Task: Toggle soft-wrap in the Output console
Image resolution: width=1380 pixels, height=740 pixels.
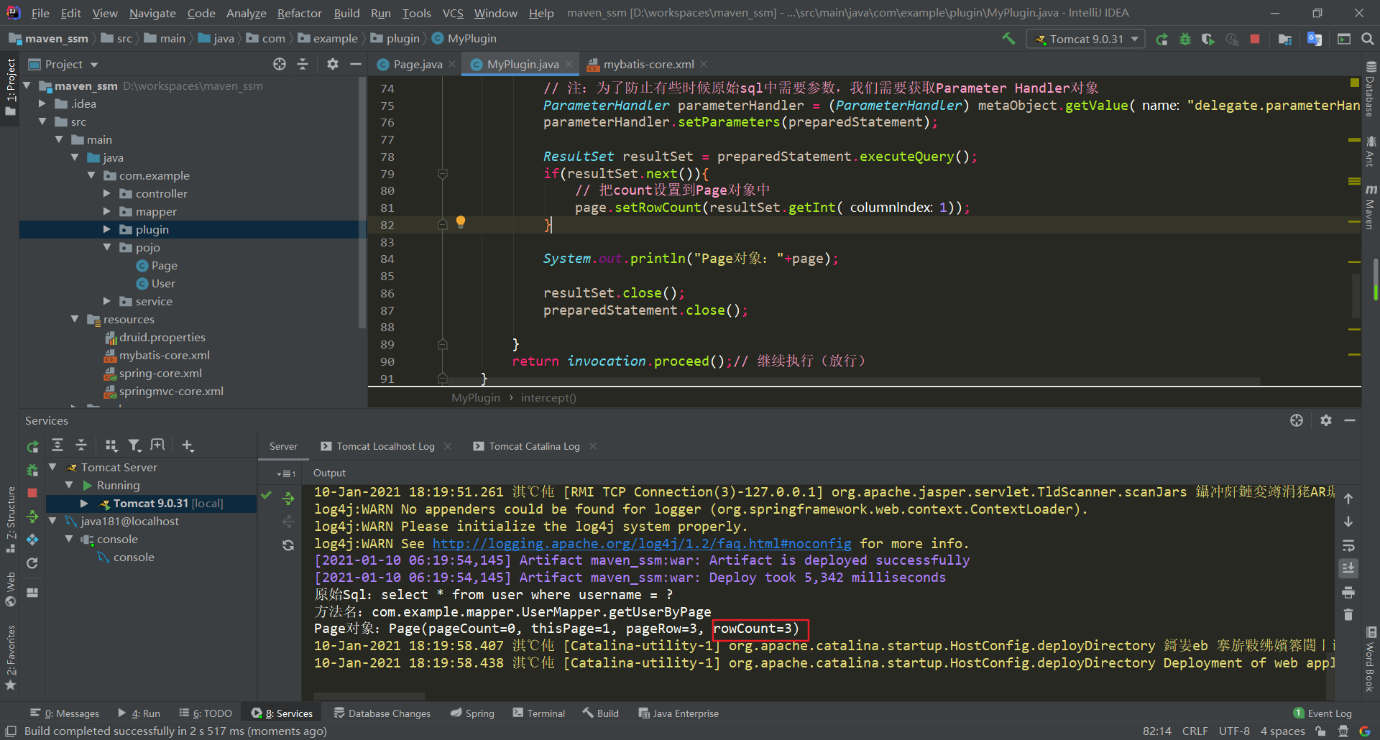Action: 1348,545
